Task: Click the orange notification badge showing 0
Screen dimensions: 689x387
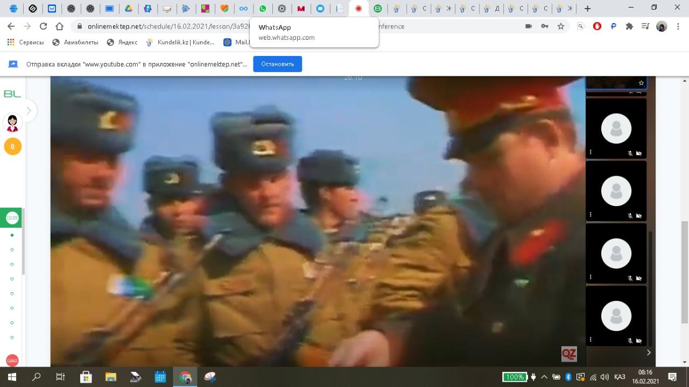Action: pos(12,146)
